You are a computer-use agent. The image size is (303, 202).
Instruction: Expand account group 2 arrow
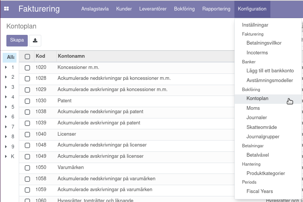[6, 77]
